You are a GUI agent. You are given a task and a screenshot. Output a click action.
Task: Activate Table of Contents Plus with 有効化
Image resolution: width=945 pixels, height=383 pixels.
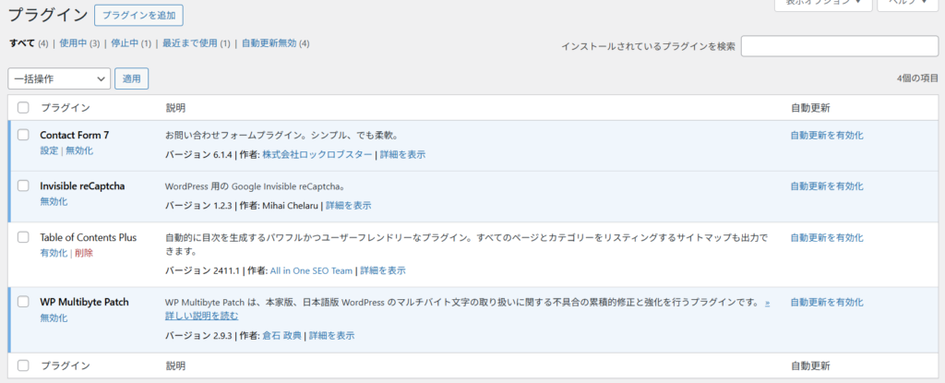(x=54, y=253)
